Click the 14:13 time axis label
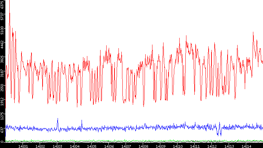The image size is (263, 148). coord(229,146)
